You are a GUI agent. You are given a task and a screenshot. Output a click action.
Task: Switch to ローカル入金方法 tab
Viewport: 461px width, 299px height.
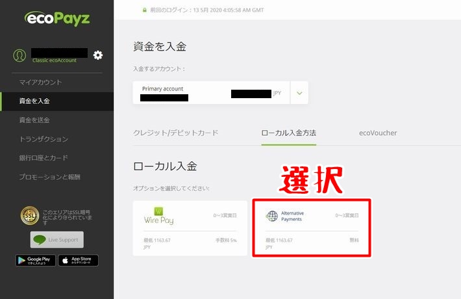pyautogui.click(x=288, y=133)
